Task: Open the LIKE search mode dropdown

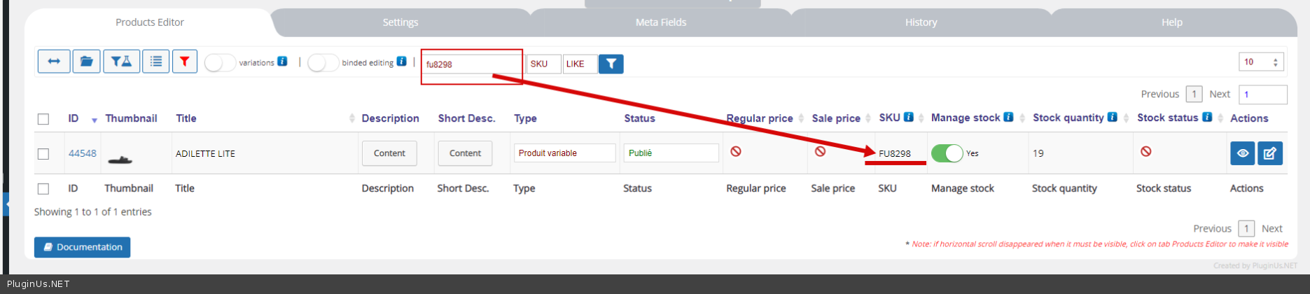Action: tap(579, 64)
